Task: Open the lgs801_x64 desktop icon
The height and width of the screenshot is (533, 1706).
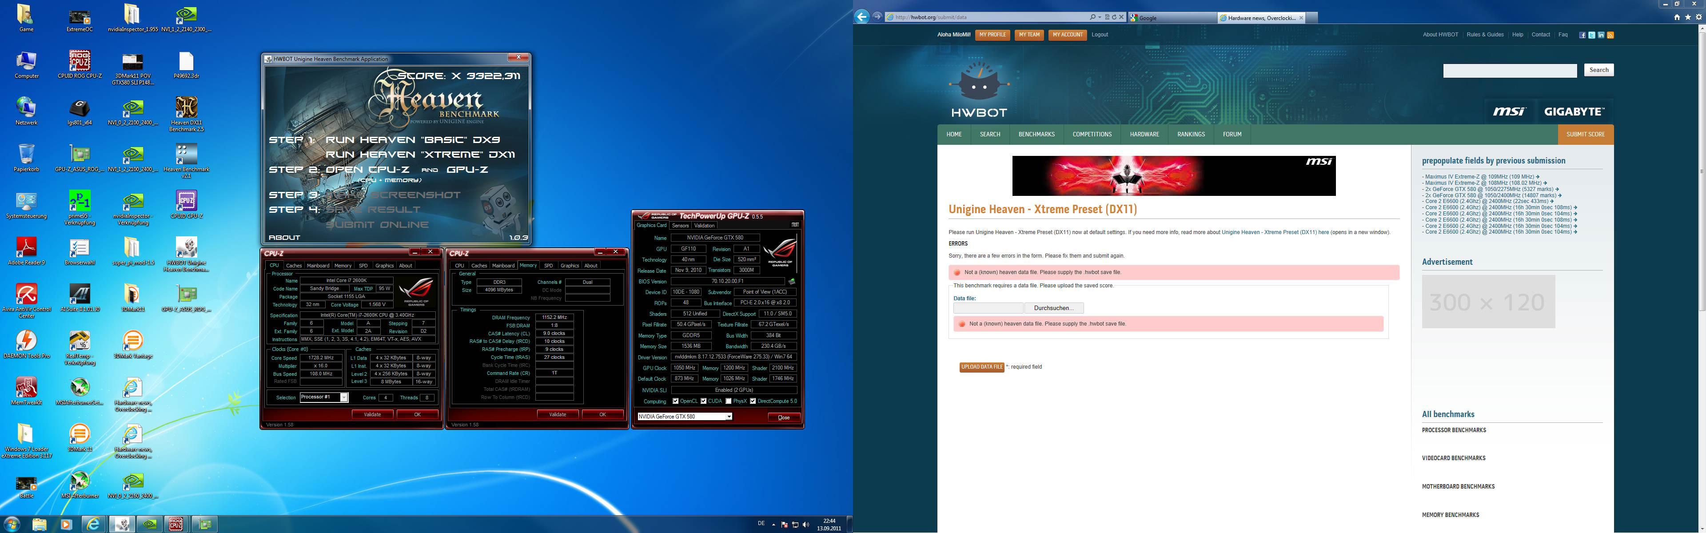Action: click(x=80, y=111)
